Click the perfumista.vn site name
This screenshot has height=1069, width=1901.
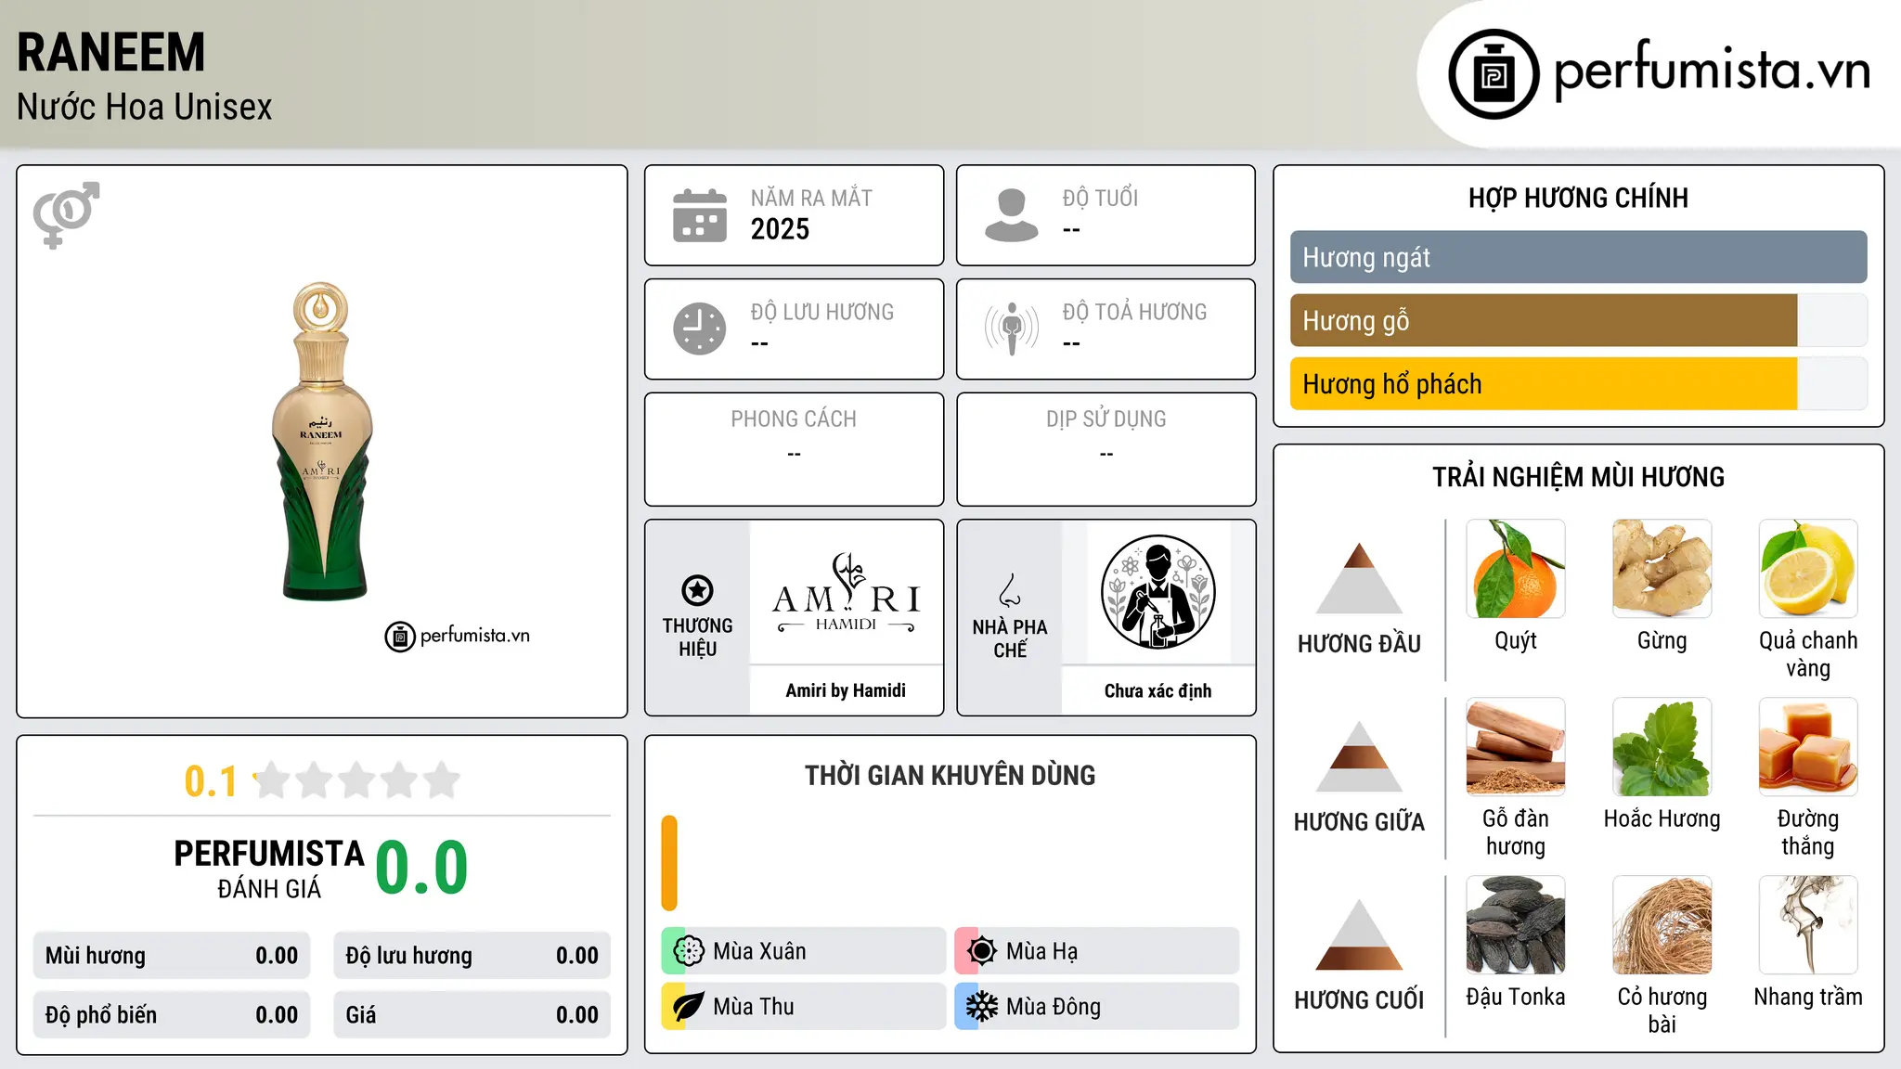coord(1712,71)
